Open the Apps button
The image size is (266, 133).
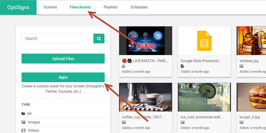[63, 77]
